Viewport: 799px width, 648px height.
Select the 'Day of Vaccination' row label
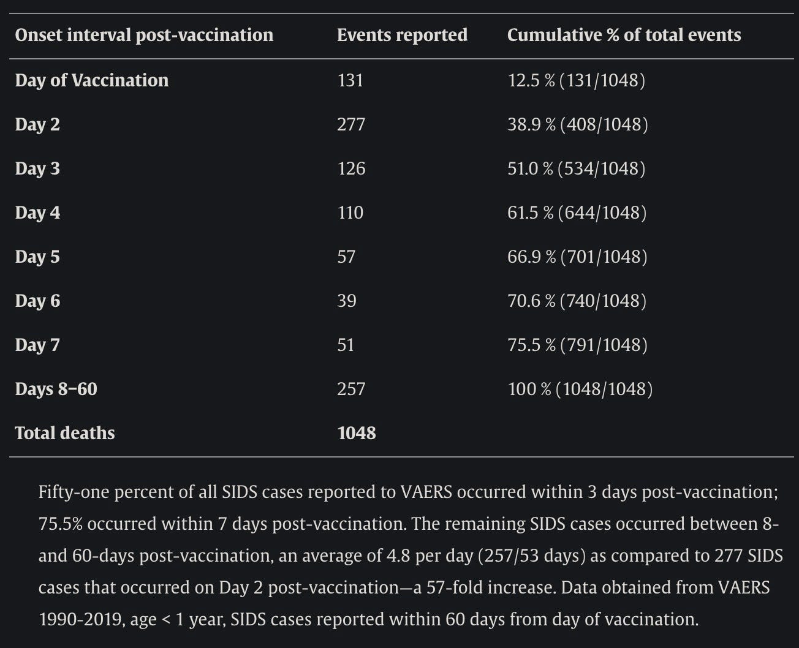(x=91, y=80)
